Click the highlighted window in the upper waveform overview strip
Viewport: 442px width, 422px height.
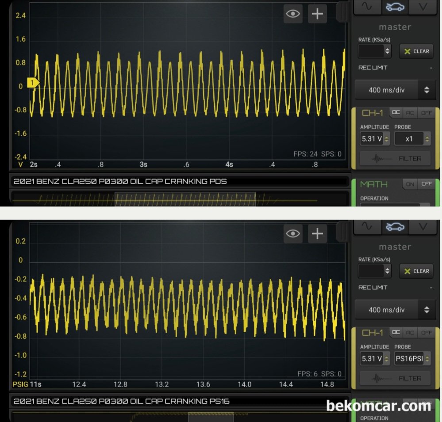pos(185,199)
